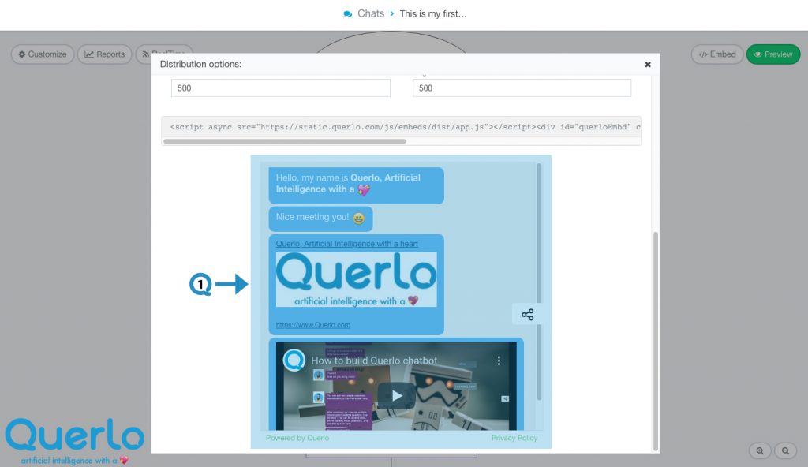Open the video three-dot options menu
This screenshot has height=467, width=808.
499,361
